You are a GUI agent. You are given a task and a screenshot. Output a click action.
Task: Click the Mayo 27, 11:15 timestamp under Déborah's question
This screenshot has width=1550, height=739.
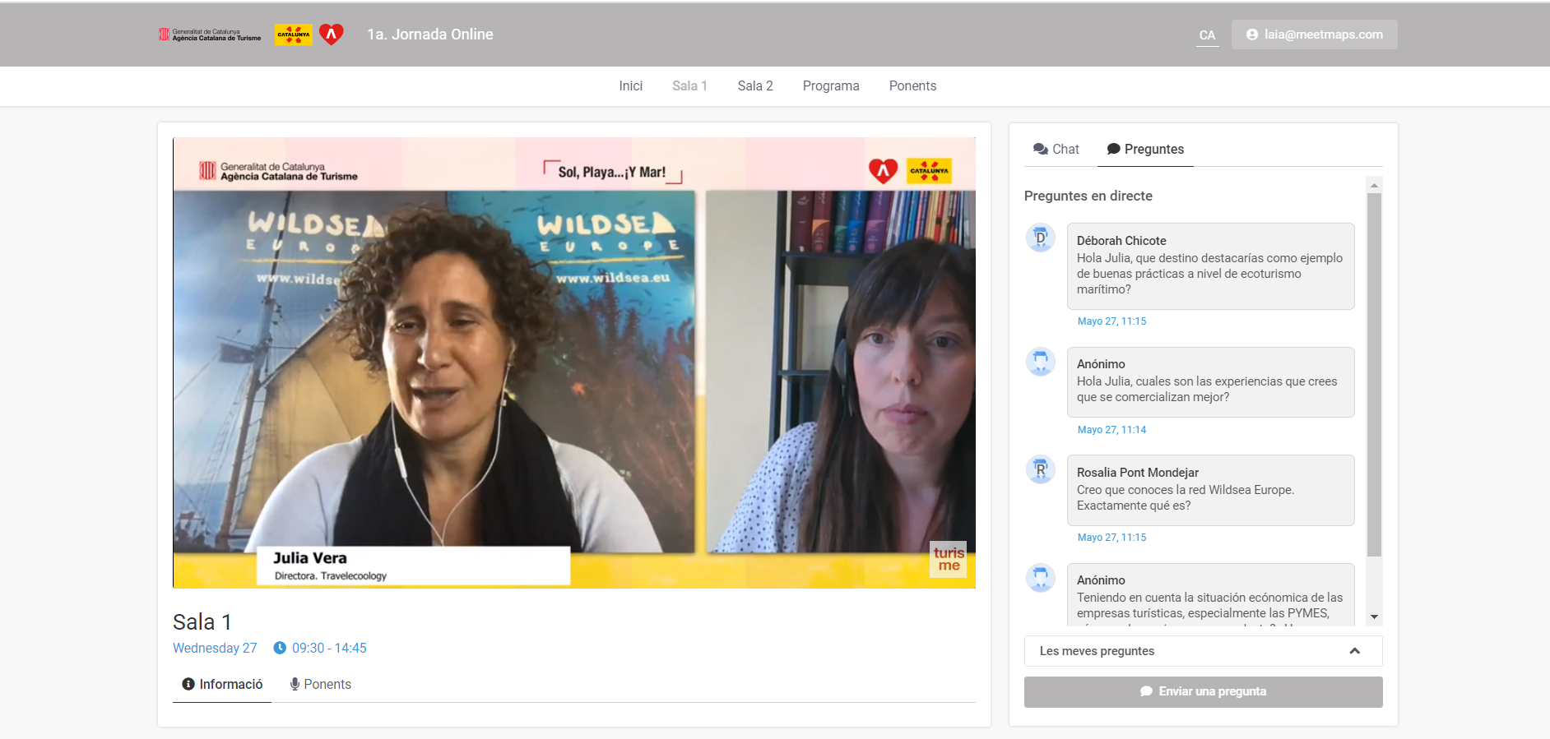pos(1111,321)
